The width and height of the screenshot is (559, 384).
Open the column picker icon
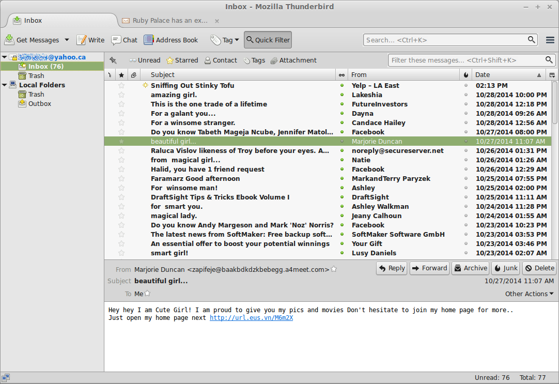[x=552, y=75]
